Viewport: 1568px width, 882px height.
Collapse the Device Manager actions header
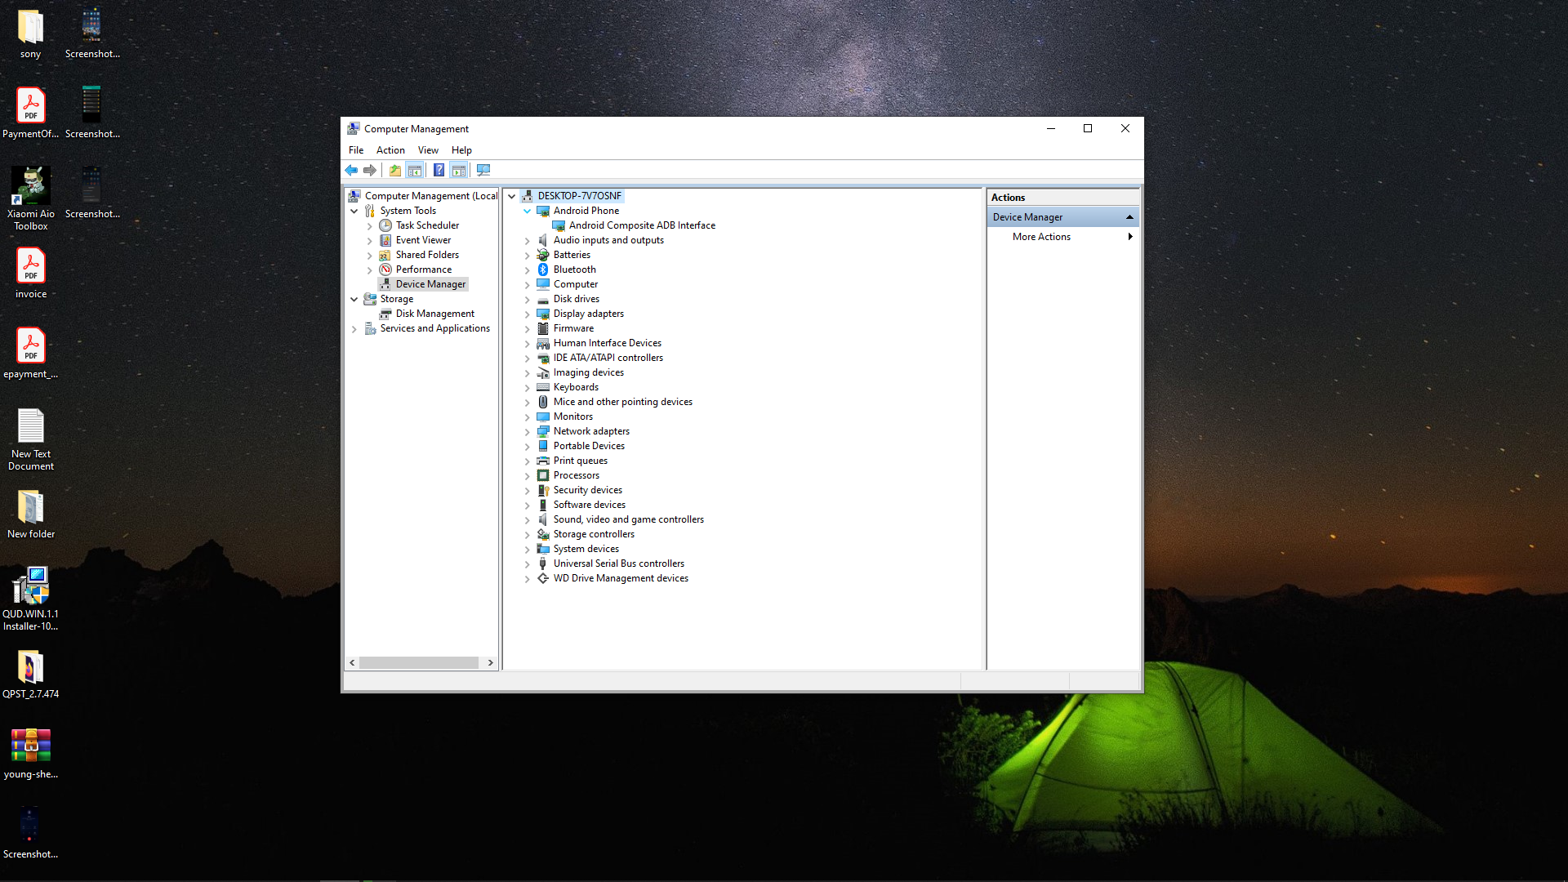[x=1129, y=217]
